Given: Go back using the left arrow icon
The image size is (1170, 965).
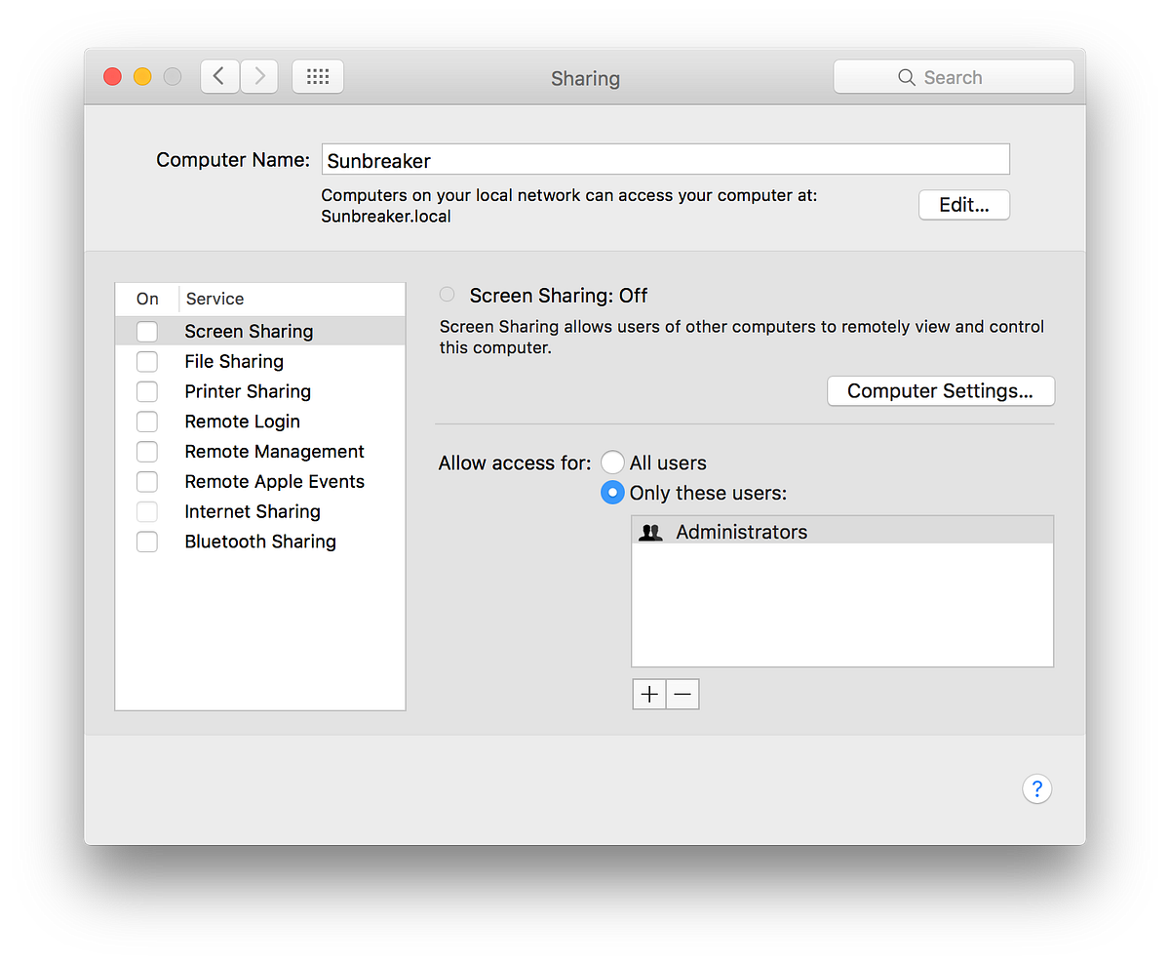Looking at the screenshot, I should point(219,75).
